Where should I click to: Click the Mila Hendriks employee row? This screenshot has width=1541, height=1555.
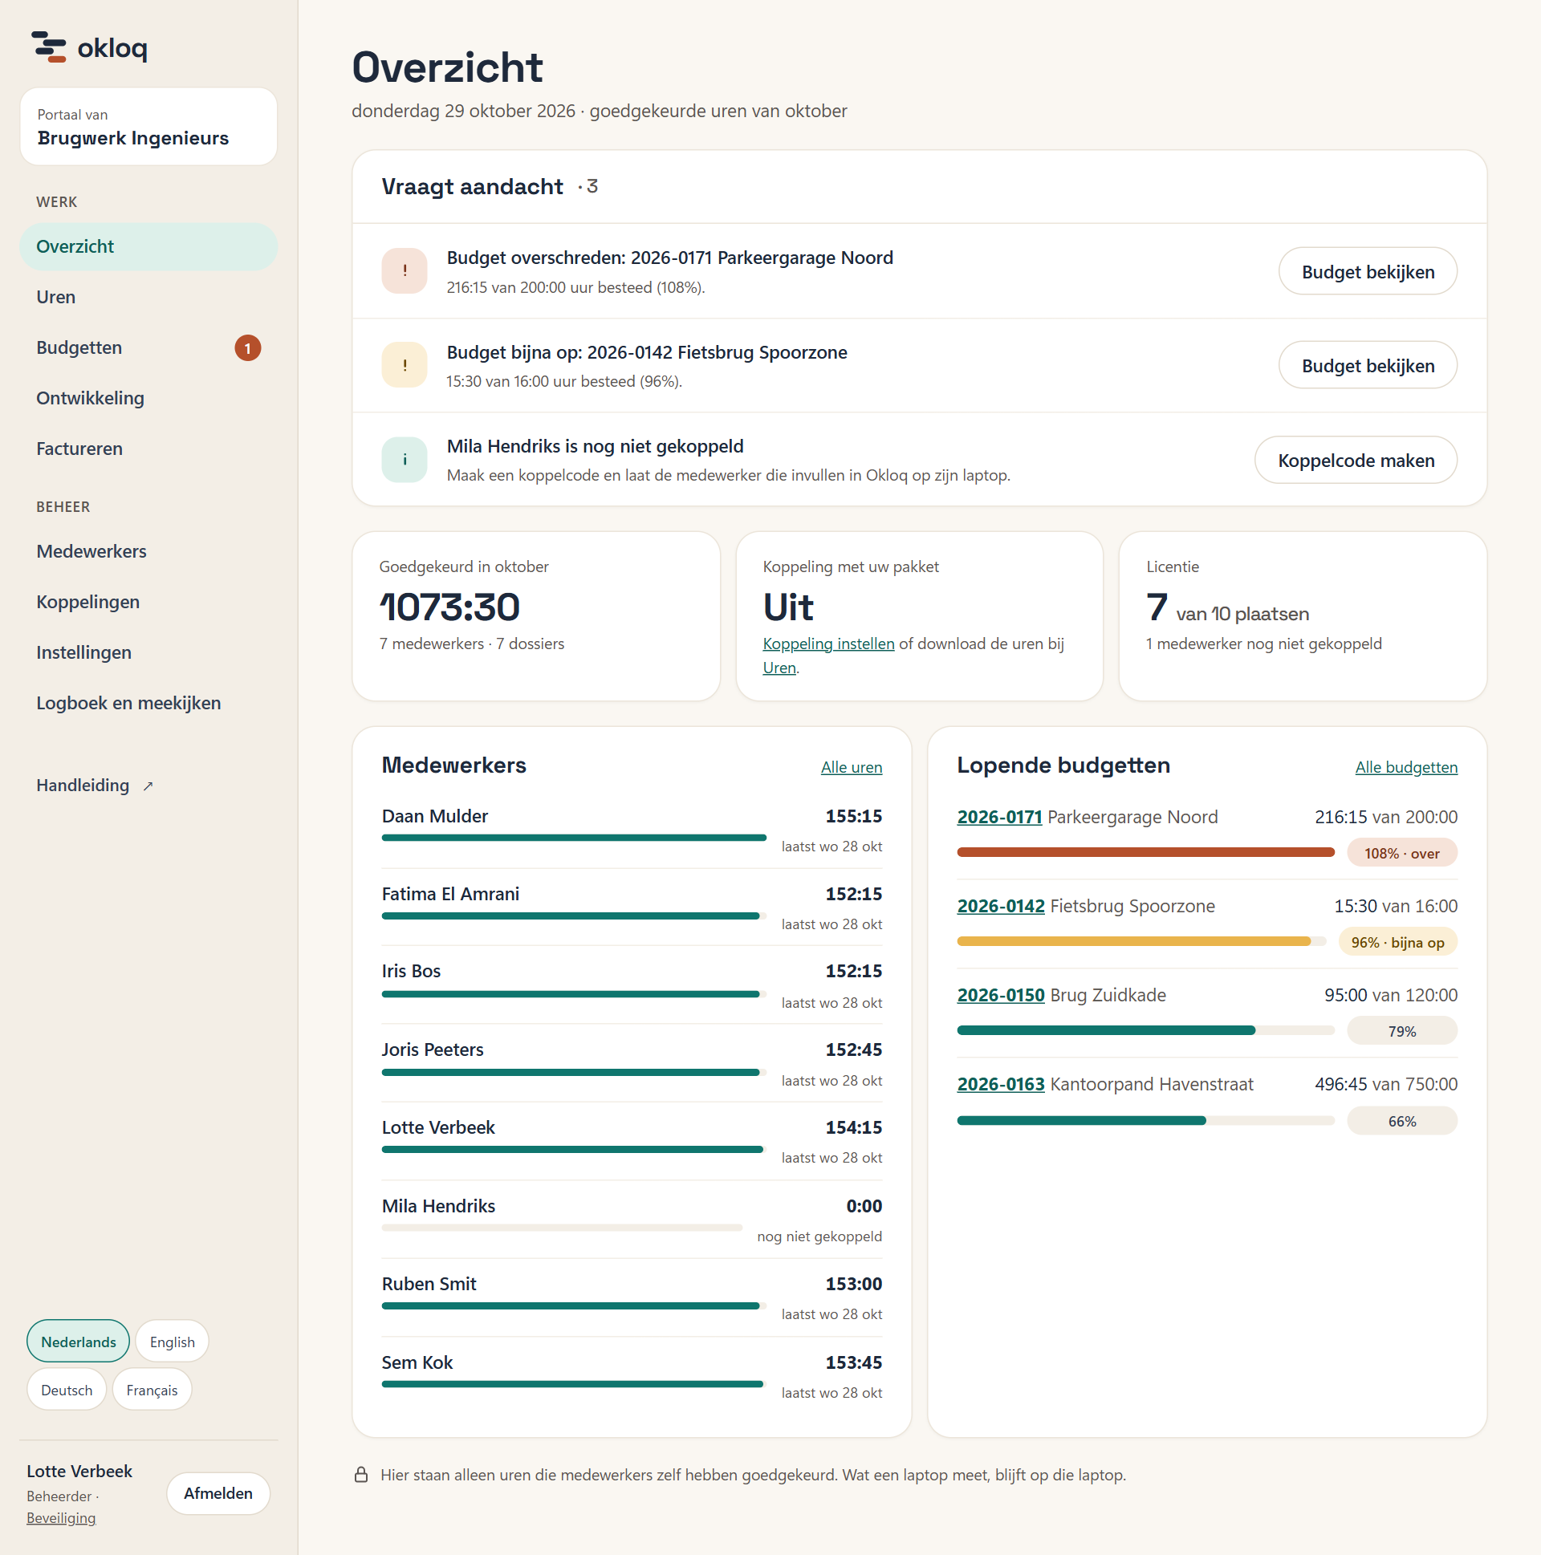(x=631, y=1220)
